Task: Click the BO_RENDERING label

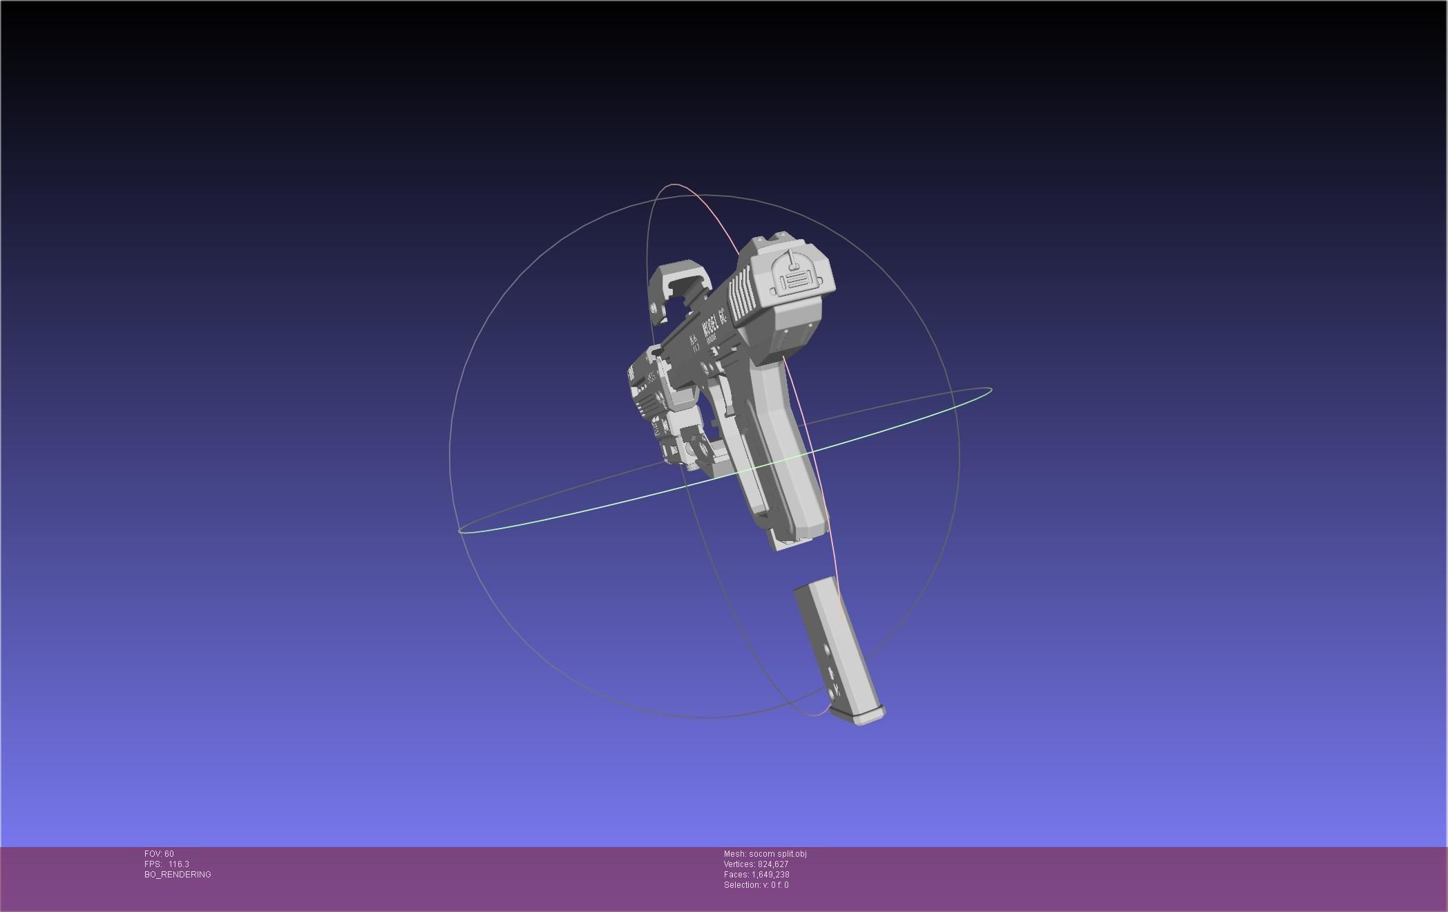Action: (x=178, y=875)
